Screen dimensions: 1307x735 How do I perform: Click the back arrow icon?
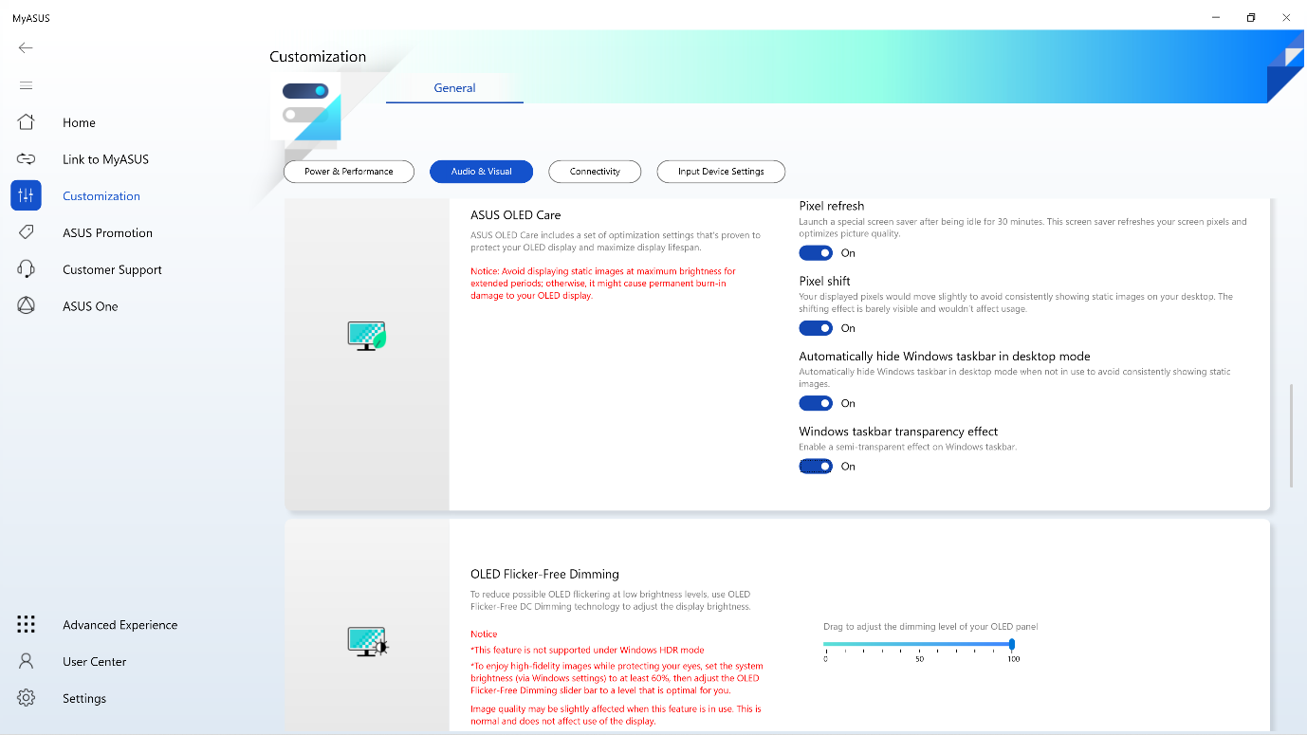click(x=26, y=47)
